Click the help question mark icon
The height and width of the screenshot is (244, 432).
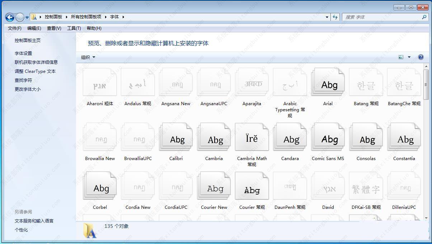[420, 57]
